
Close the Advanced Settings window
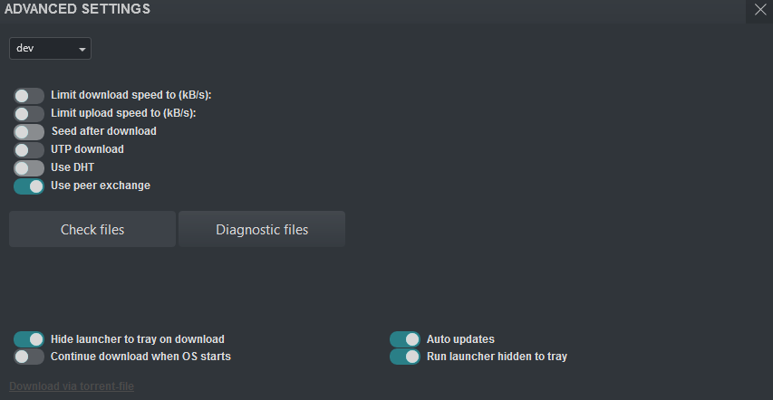click(x=759, y=10)
